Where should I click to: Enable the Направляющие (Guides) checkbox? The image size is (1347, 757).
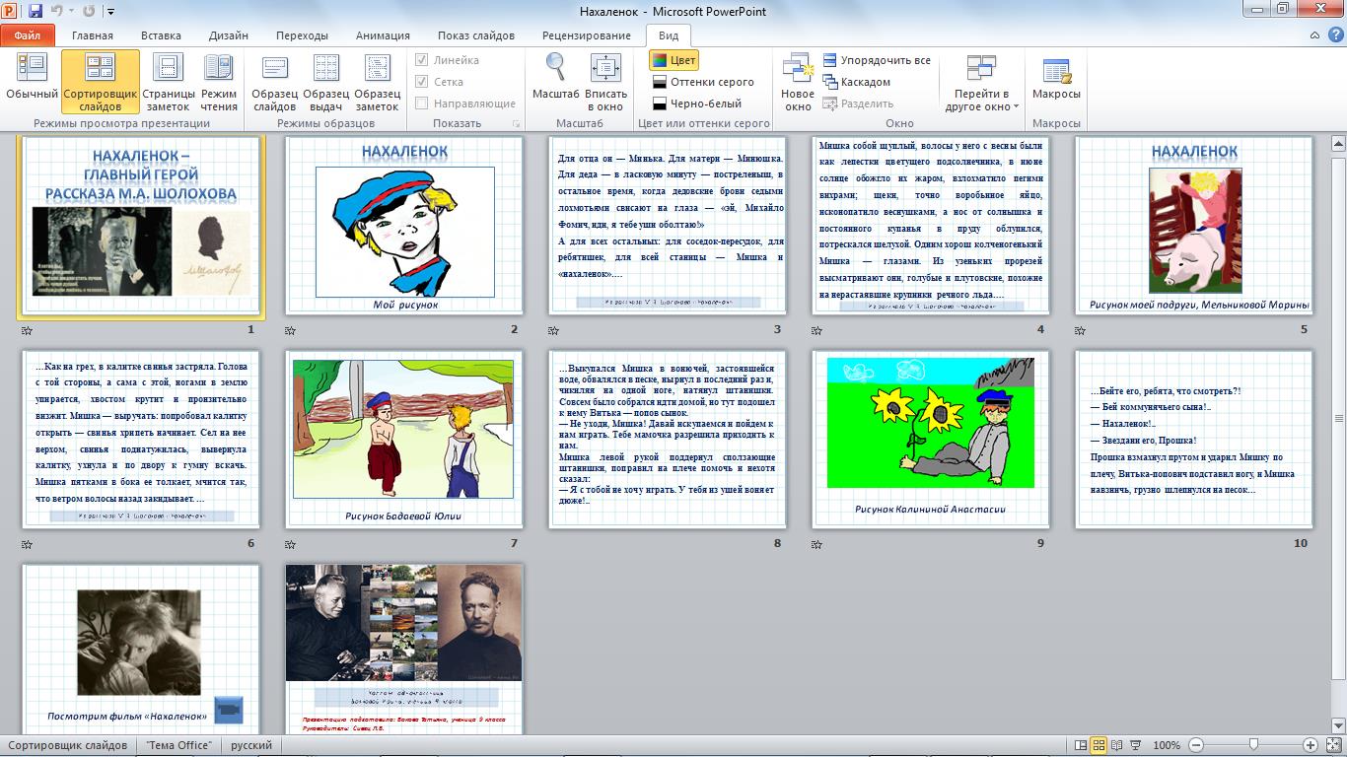422,103
